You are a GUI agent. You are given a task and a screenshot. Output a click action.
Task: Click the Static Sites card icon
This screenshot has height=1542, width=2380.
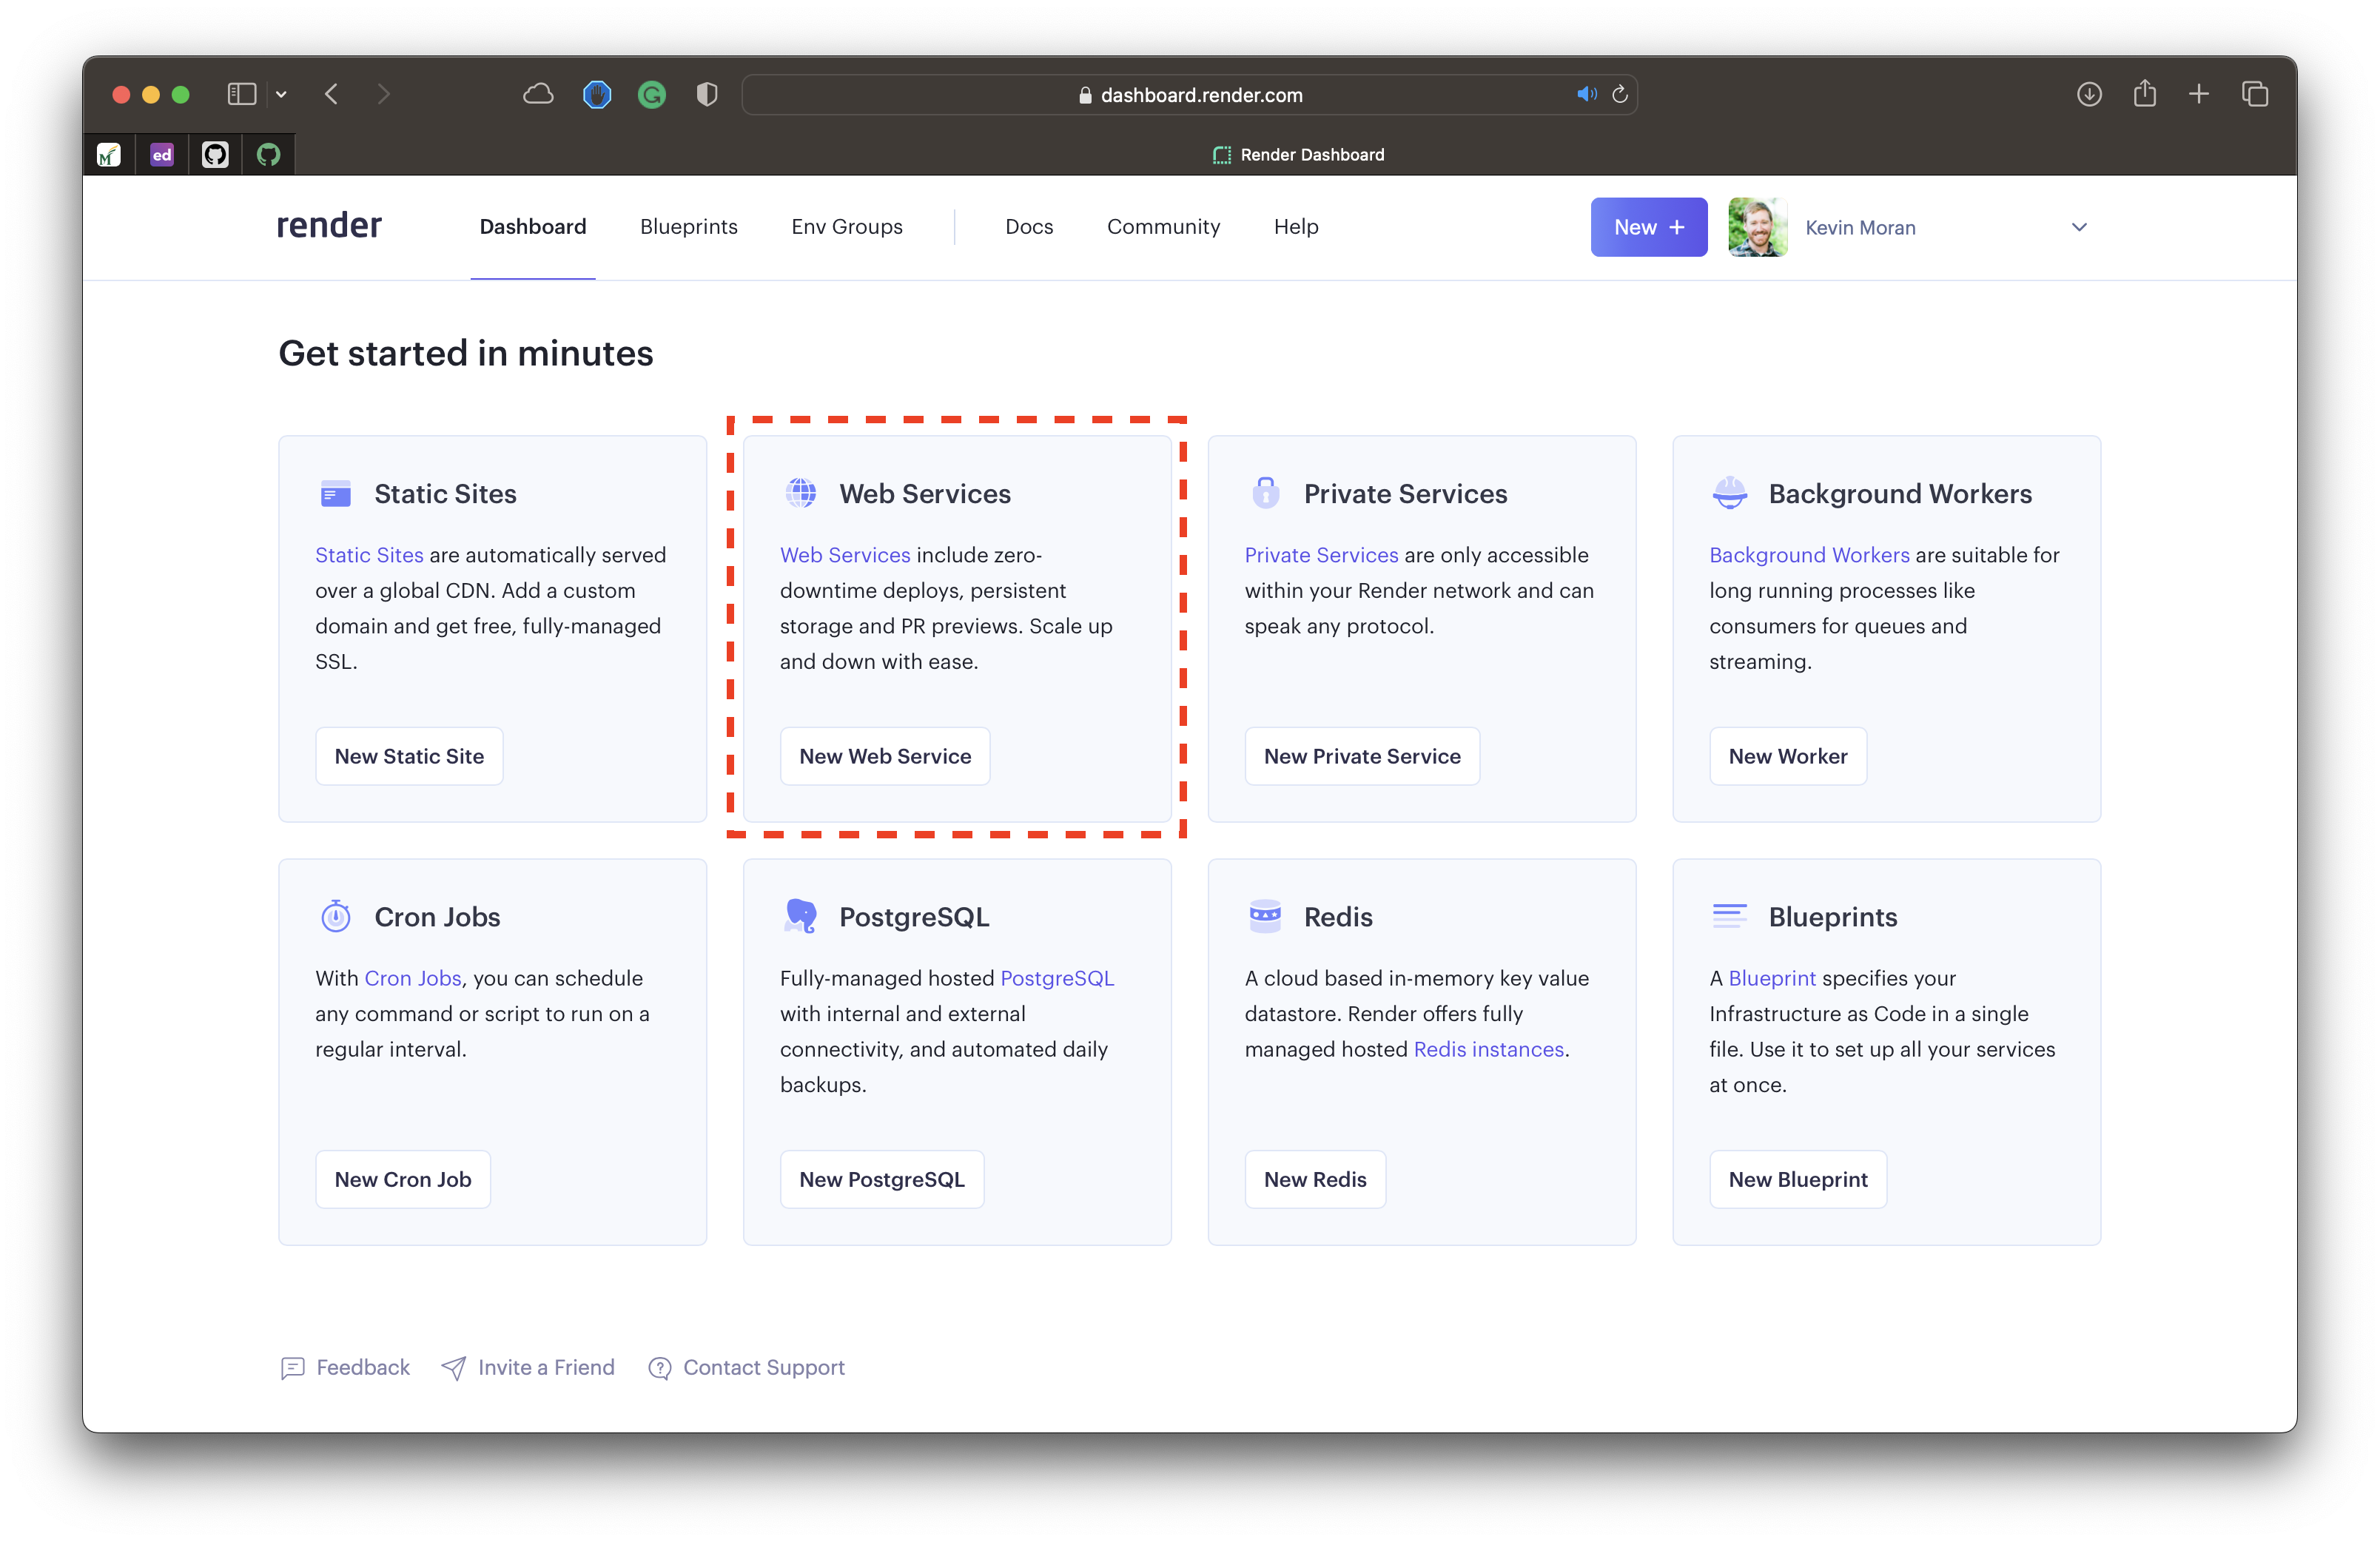335,494
